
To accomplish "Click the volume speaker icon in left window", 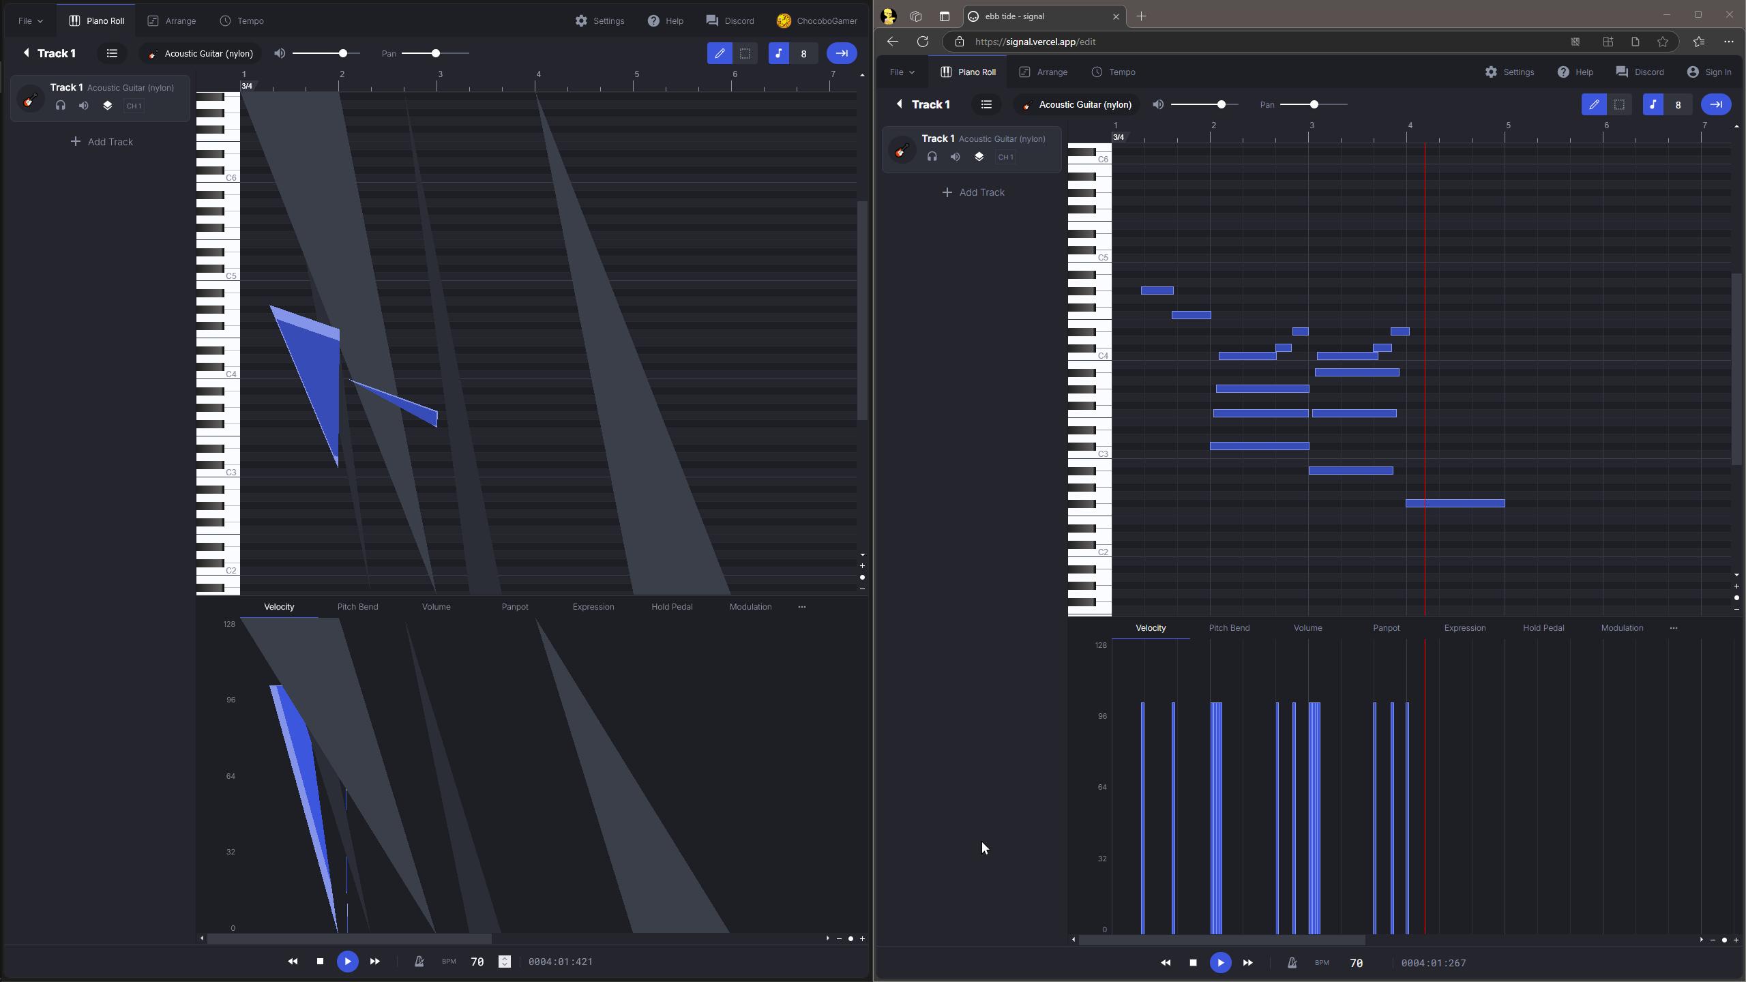I will pyautogui.click(x=280, y=53).
